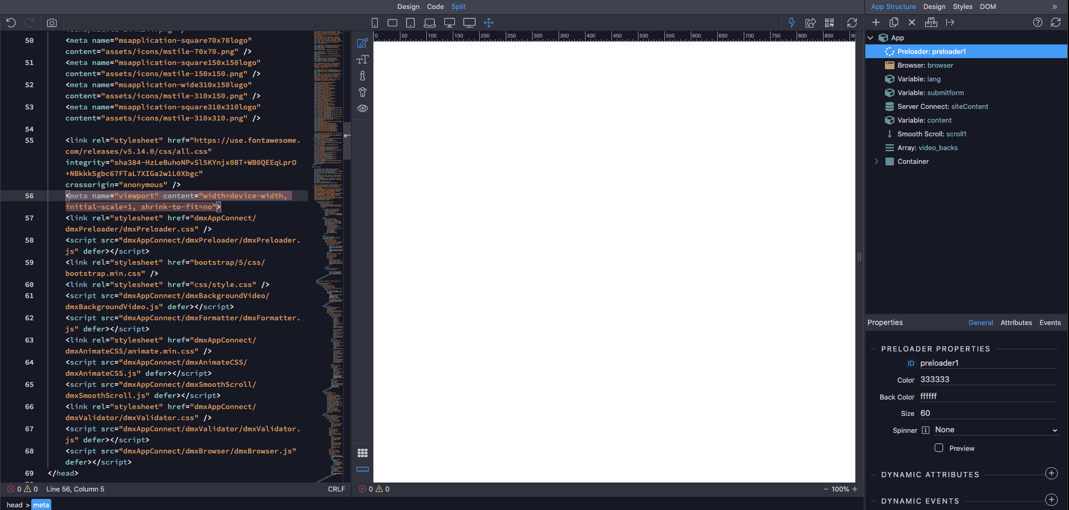Show the General properties tab
Screen dimensions: 1069x510
(x=981, y=322)
